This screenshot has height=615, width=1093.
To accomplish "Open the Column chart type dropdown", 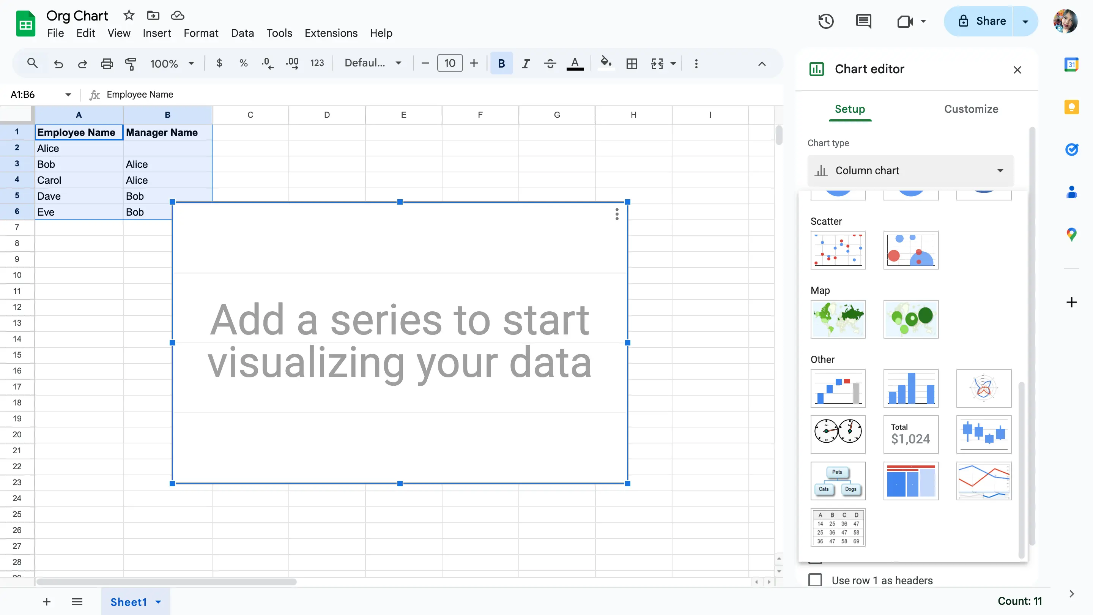I will pyautogui.click(x=910, y=170).
